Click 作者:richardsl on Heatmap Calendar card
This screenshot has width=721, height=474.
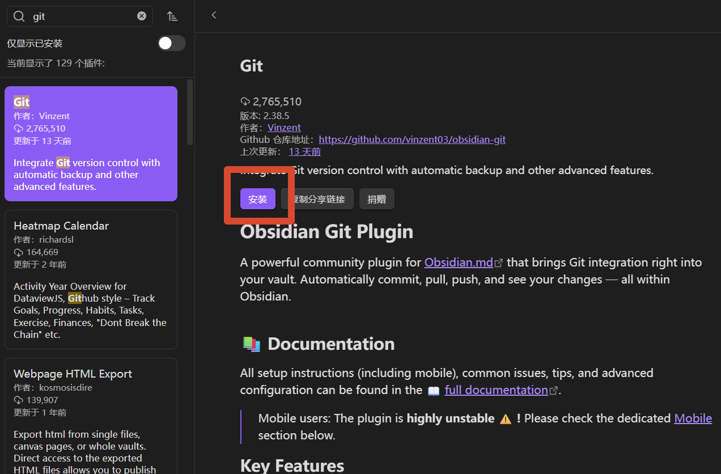tap(44, 240)
